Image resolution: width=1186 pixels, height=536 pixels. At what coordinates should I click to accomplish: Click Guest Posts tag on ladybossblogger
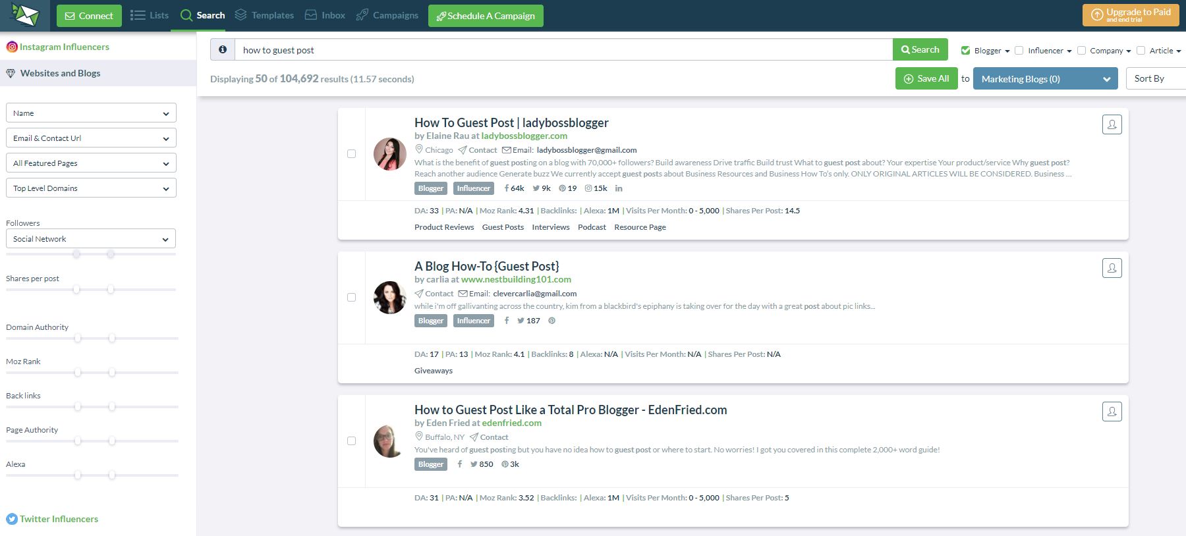(503, 227)
